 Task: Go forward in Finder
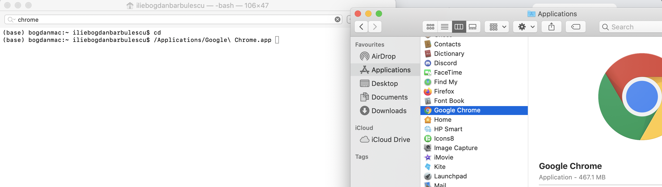pos(375,27)
